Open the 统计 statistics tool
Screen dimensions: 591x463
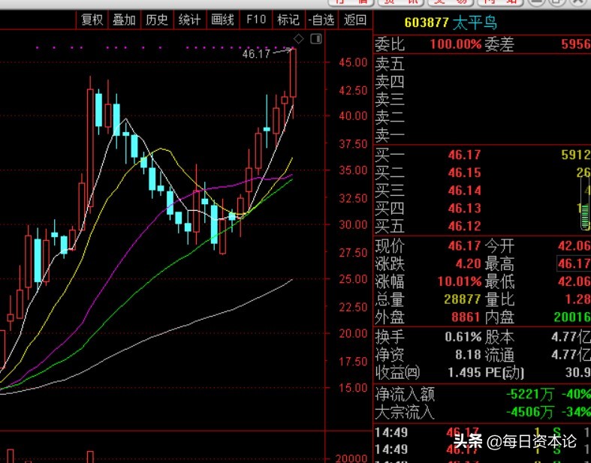point(190,20)
